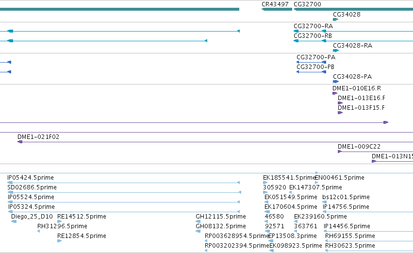Open EST label EK239160.5prime
Viewport: 413px width, 253px height.
click(x=320, y=217)
